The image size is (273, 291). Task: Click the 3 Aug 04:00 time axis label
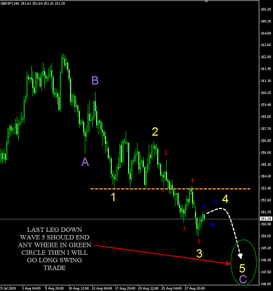pyautogui.click(x=31, y=288)
